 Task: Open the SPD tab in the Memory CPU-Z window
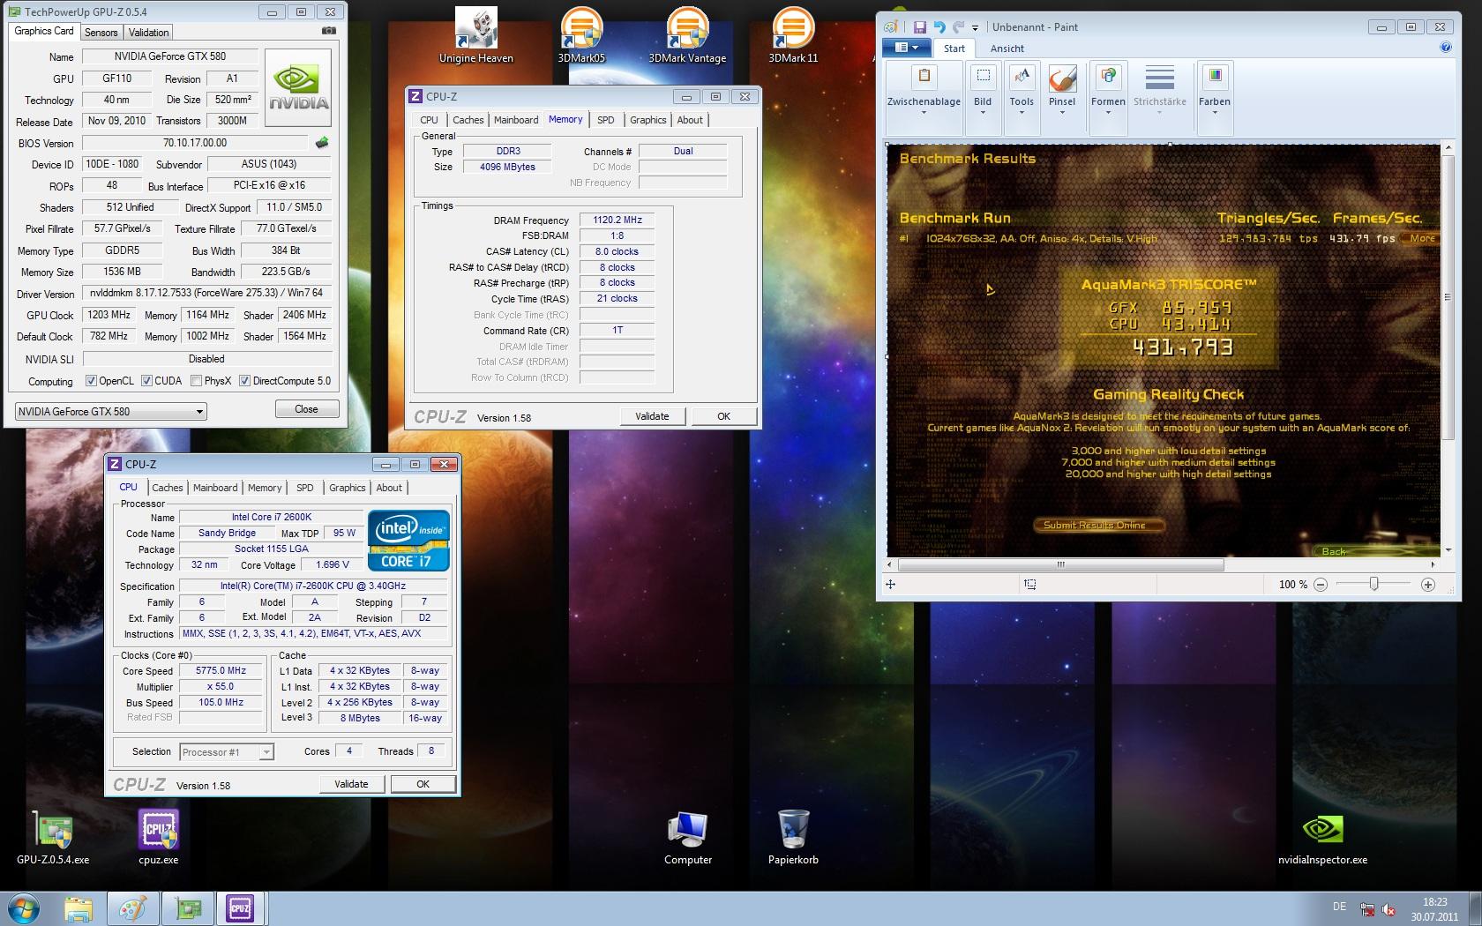[x=605, y=120]
